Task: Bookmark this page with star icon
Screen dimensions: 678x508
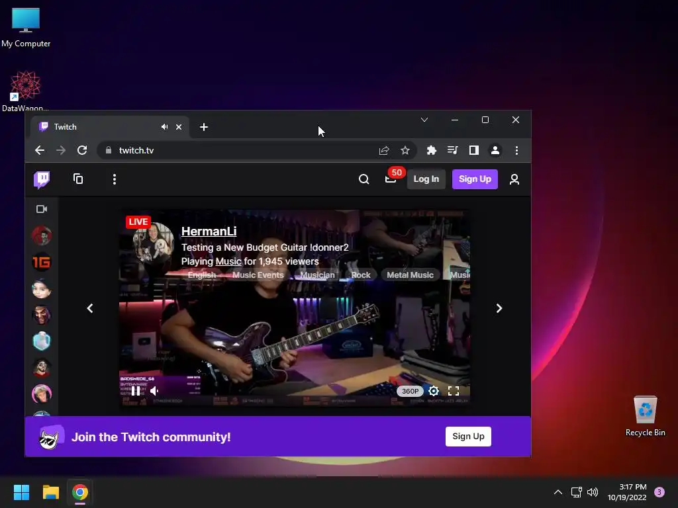Action: (405, 150)
